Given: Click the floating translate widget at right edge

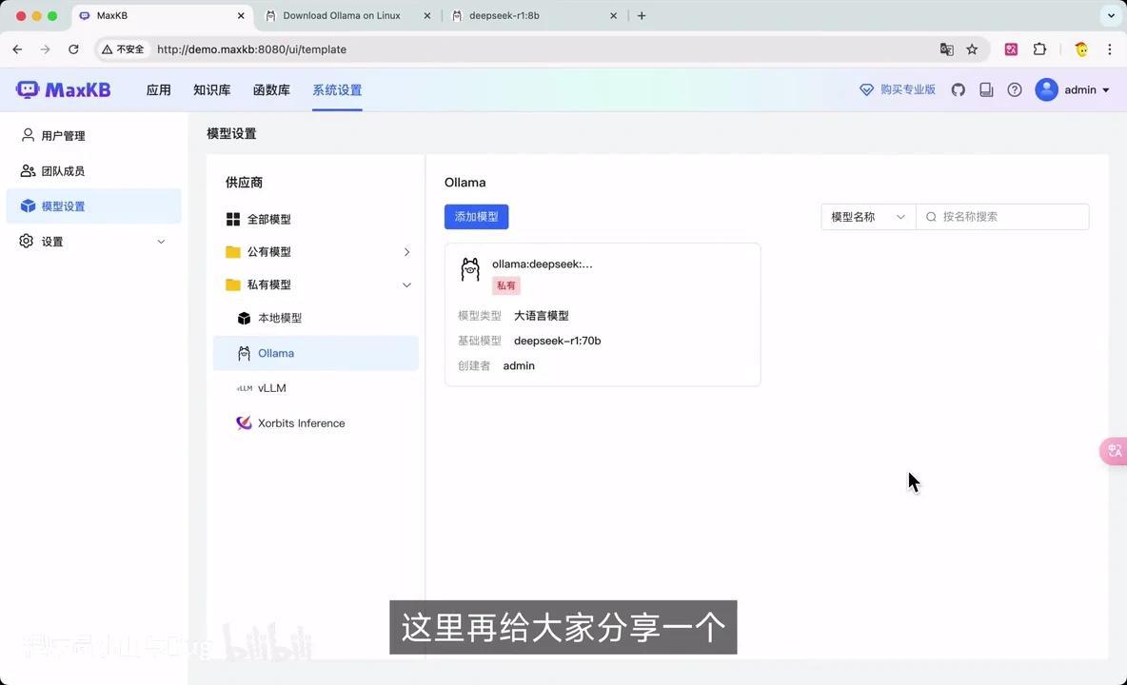Looking at the screenshot, I should 1114,451.
